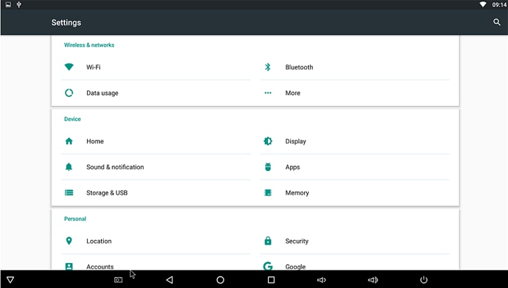Tap the Memory chip icon
The height and width of the screenshot is (288, 508).
click(268, 193)
